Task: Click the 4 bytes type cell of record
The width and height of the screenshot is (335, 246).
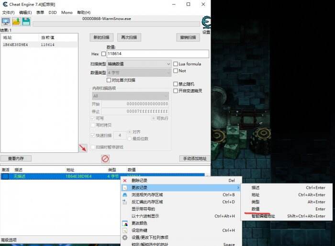Action: (x=113, y=176)
